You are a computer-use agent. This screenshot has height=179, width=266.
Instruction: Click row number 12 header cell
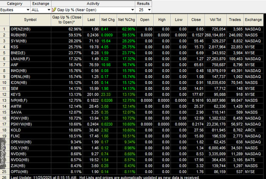coord(5,94)
